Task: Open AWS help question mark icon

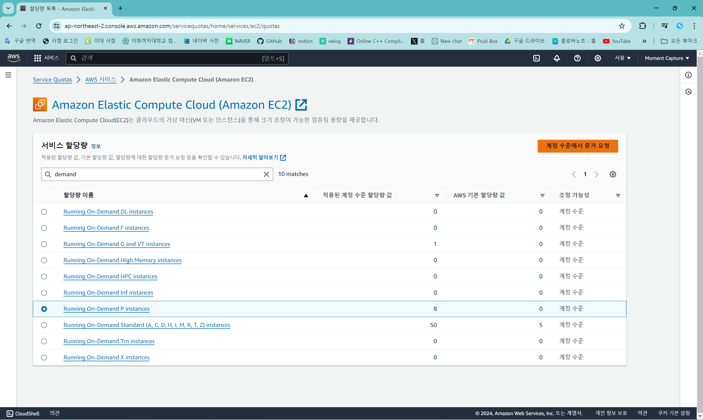Action: (x=577, y=58)
